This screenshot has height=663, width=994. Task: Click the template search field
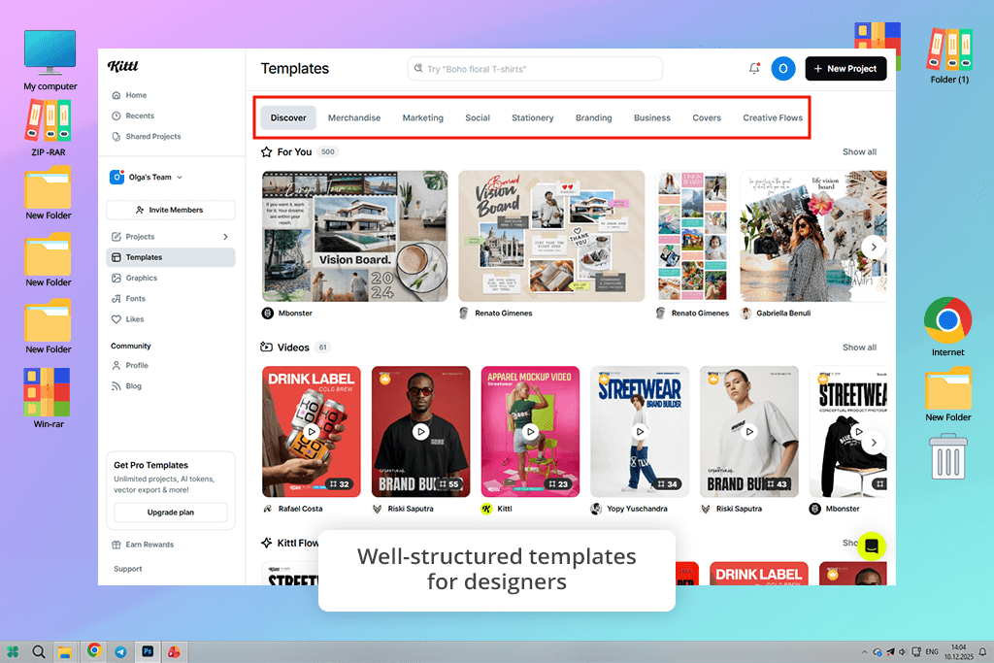pyautogui.click(x=535, y=69)
